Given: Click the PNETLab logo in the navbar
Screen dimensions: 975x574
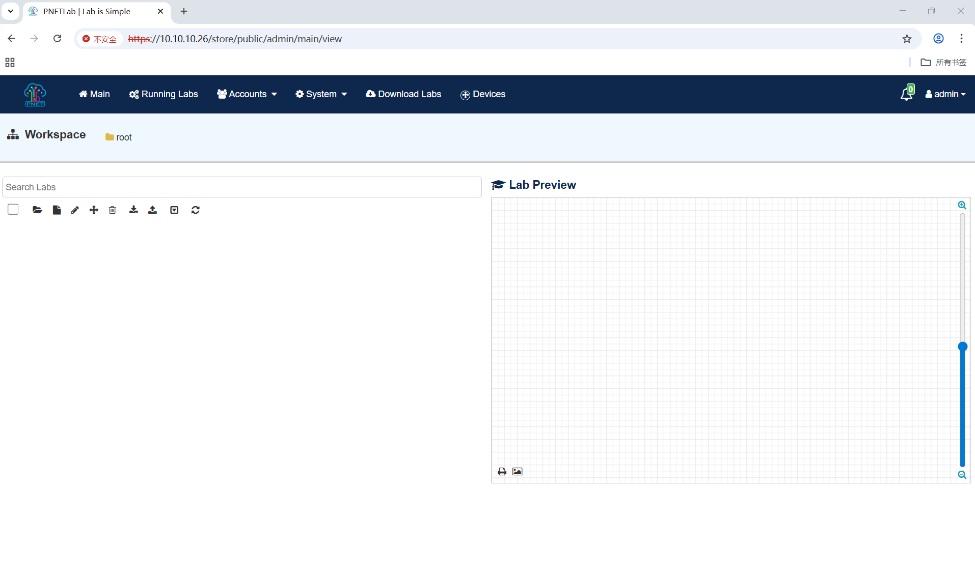Looking at the screenshot, I should [x=35, y=95].
